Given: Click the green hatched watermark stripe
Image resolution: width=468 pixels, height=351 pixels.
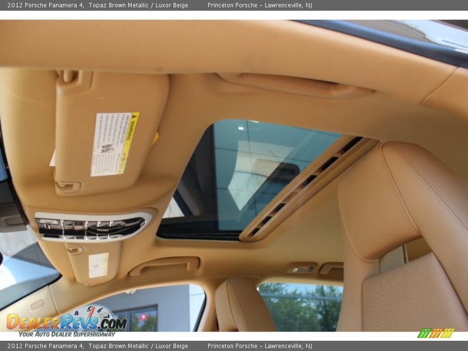Looking at the screenshot, I should (423, 334).
